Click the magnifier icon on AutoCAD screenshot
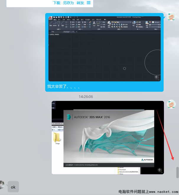 click(x=157, y=77)
